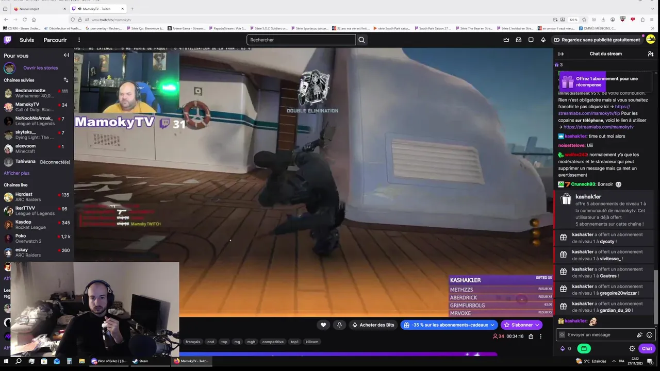Open the chat community users icon
The width and height of the screenshot is (660, 371).
coord(651,54)
